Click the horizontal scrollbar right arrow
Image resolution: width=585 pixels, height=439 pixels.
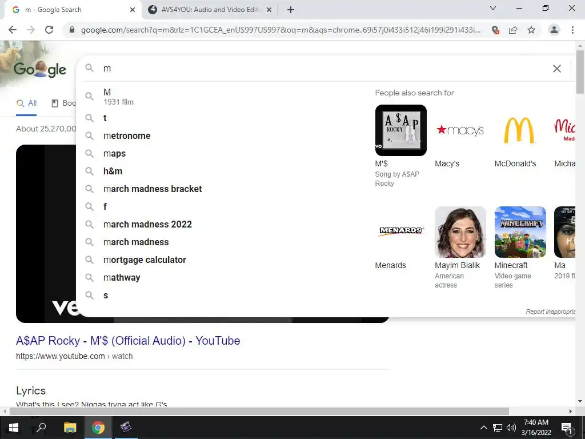[571, 411]
